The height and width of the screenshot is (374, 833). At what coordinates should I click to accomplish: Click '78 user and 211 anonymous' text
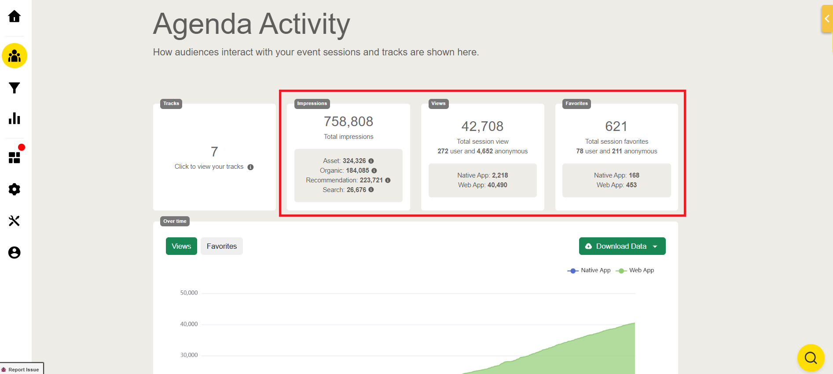pos(616,151)
